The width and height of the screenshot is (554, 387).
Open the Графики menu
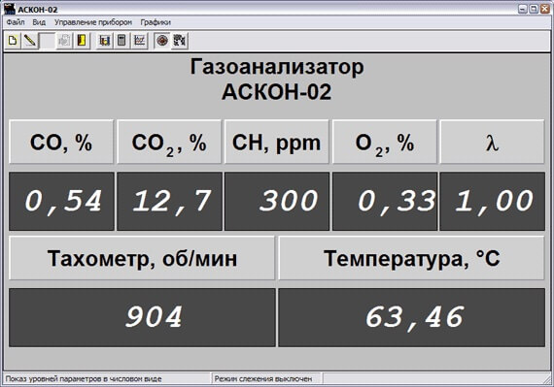156,22
